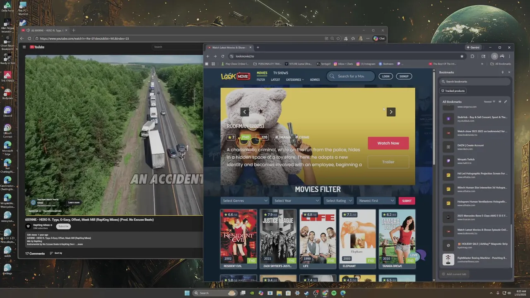530x298 pixels.
Task: Click LookMovie site logo
Action: click(235, 76)
